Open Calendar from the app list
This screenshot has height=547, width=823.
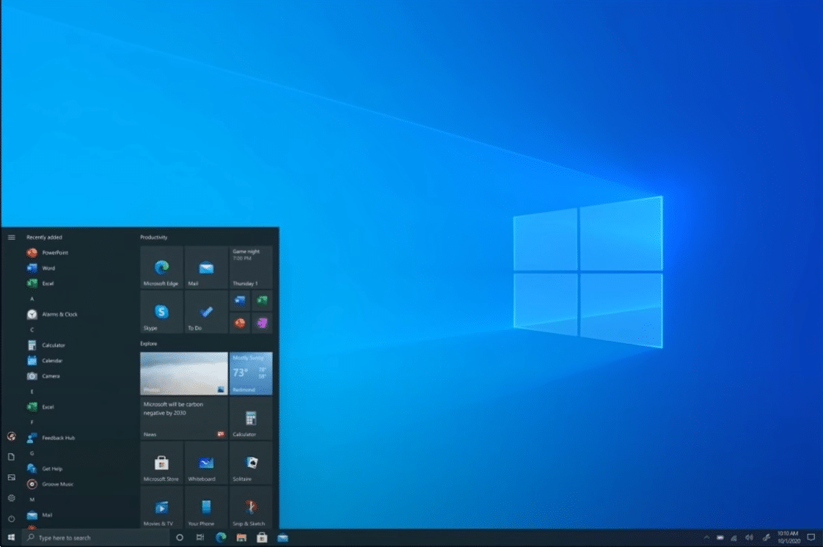45,361
